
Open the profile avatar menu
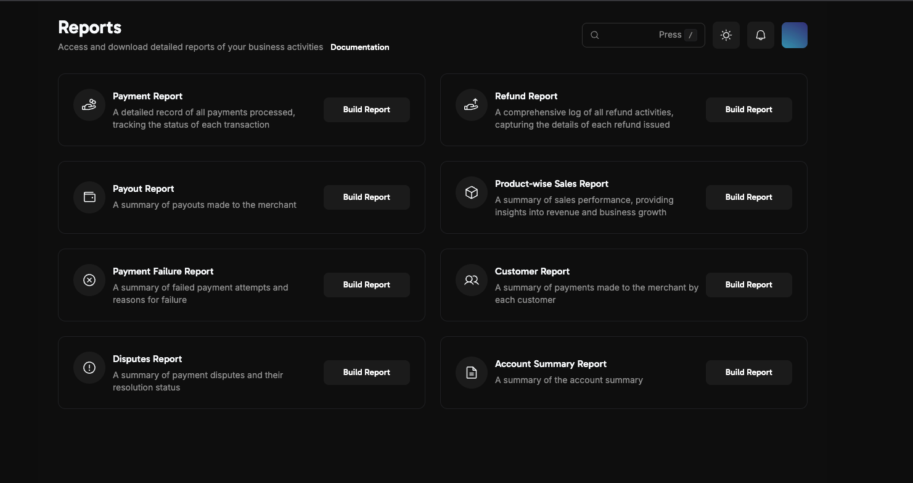coord(794,35)
